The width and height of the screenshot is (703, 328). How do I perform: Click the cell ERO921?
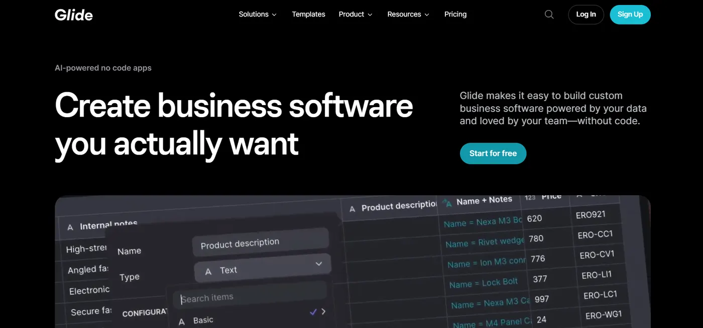point(591,215)
